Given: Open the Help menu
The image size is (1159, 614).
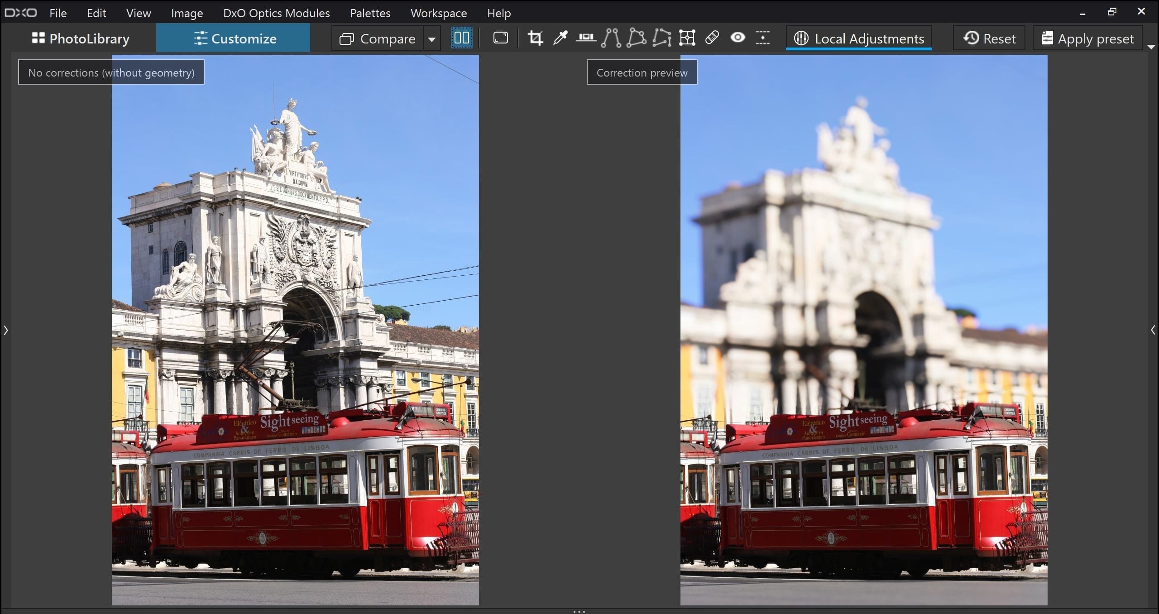Looking at the screenshot, I should coord(499,13).
